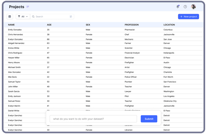
Task: Click the help question mark icon
Action: (x=185, y=7)
